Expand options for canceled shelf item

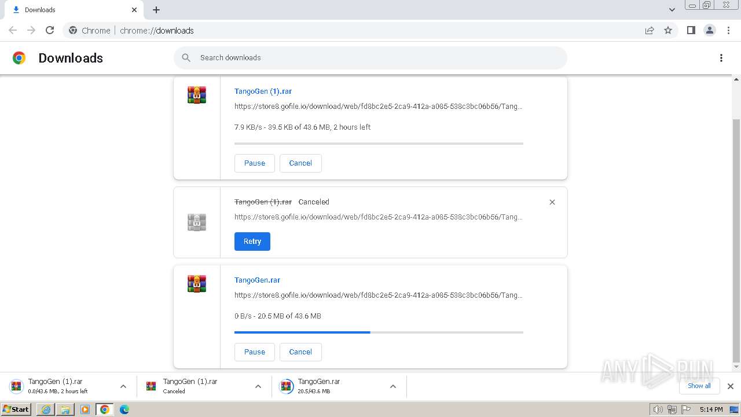point(258,386)
